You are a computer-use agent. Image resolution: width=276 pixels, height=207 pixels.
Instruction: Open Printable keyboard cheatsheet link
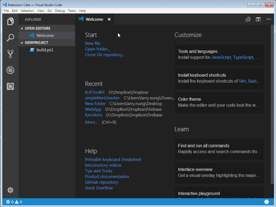113,160
